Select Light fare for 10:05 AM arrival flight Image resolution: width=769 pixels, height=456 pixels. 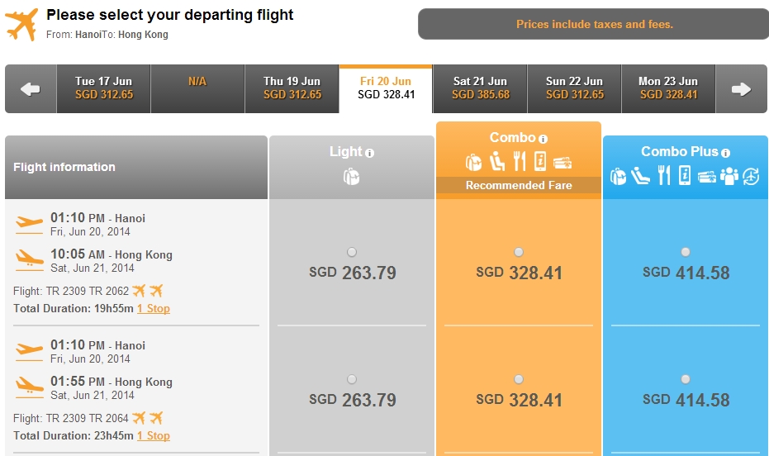(x=352, y=252)
